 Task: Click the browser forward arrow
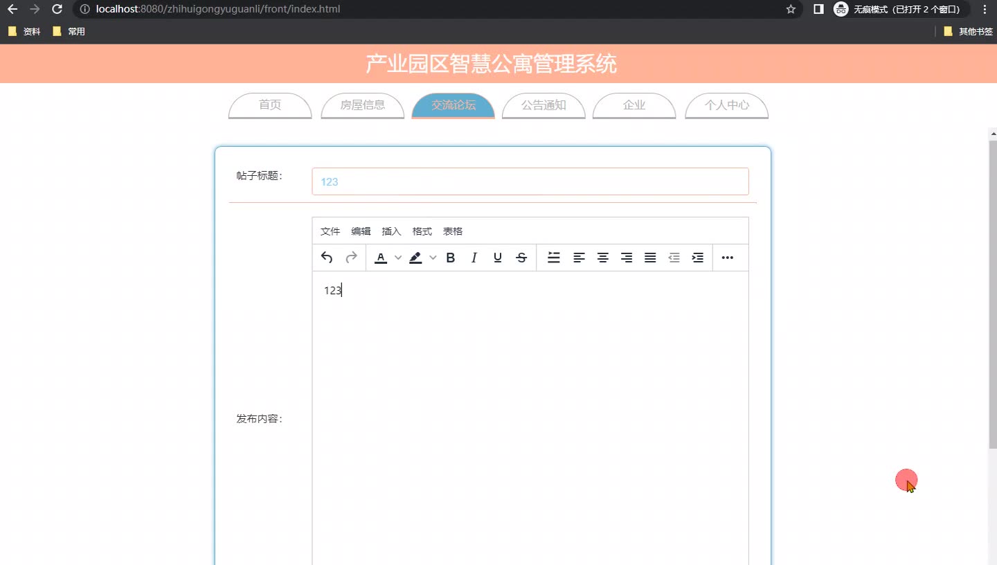click(35, 9)
